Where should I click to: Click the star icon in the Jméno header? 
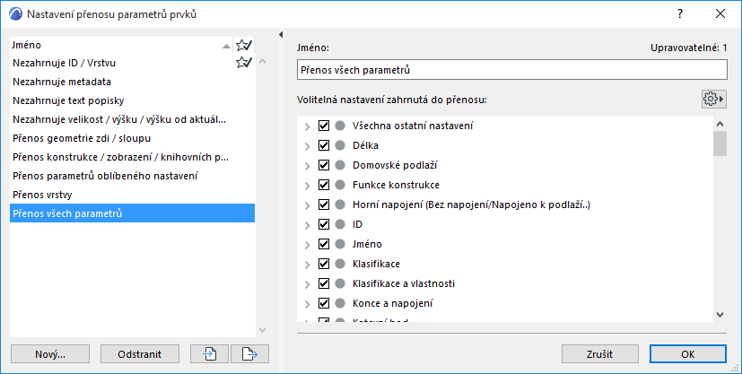click(x=243, y=45)
